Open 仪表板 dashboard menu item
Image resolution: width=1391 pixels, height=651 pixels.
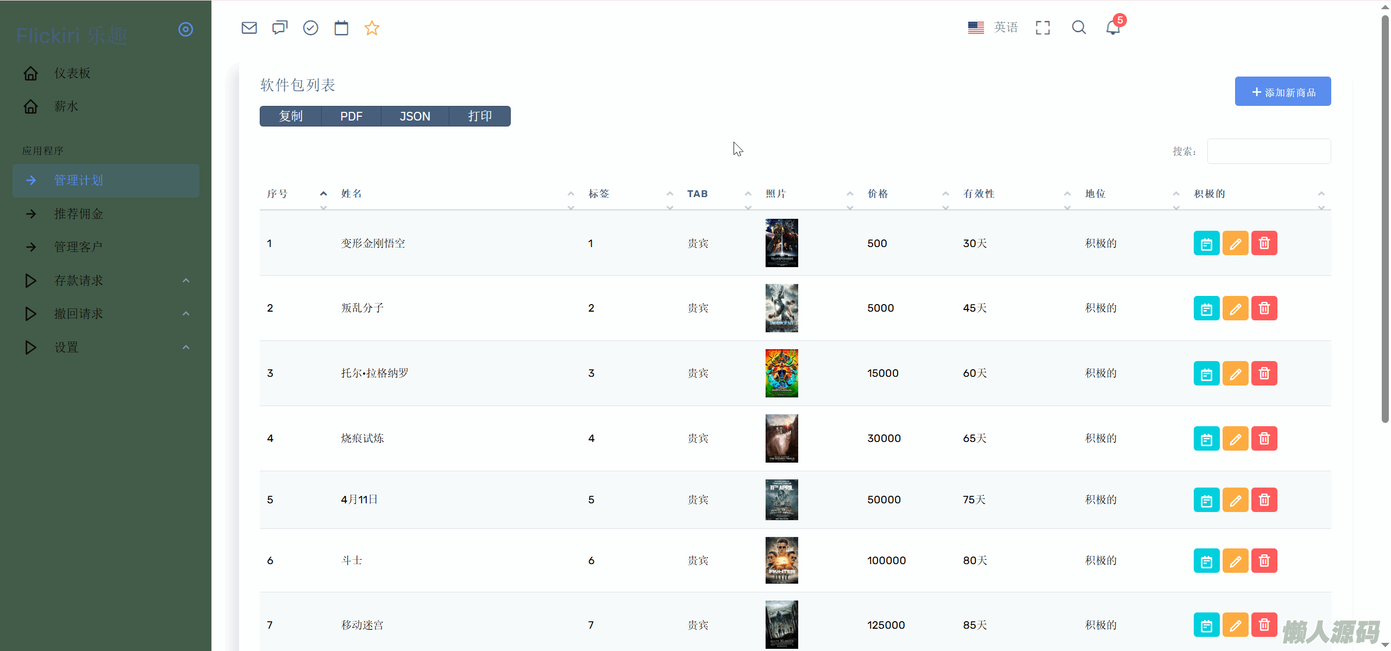72,73
